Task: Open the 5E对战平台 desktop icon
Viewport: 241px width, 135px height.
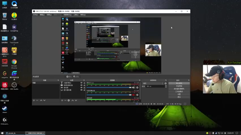Action: coord(14,28)
